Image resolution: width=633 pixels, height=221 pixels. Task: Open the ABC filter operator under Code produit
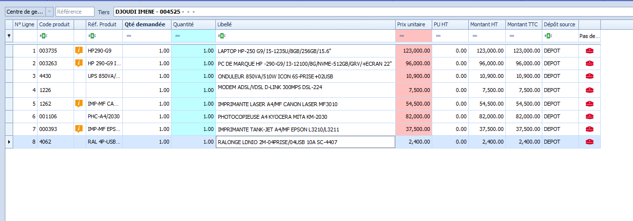click(43, 36)
